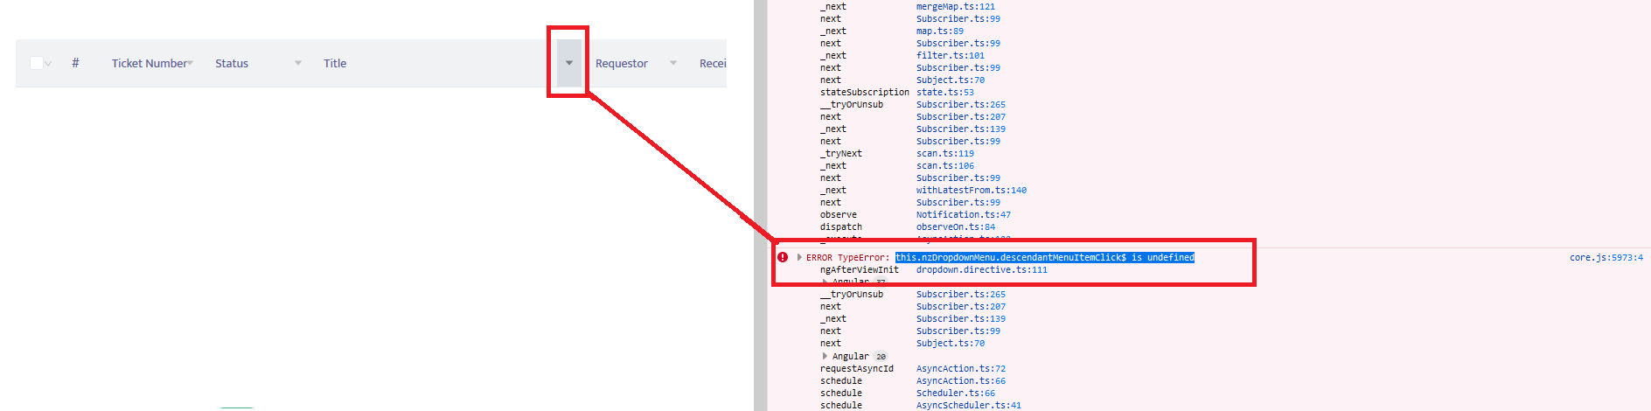Open the mergeMap.ts:121 source link
The width and height of the screenshot is (1651, 411).
click(955, 6)
